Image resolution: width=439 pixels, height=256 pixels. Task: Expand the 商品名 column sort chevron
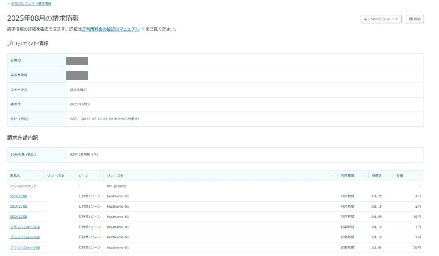(x=39, y=176)
